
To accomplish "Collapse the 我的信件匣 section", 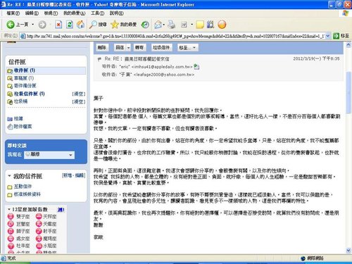I will click(9, 176).
